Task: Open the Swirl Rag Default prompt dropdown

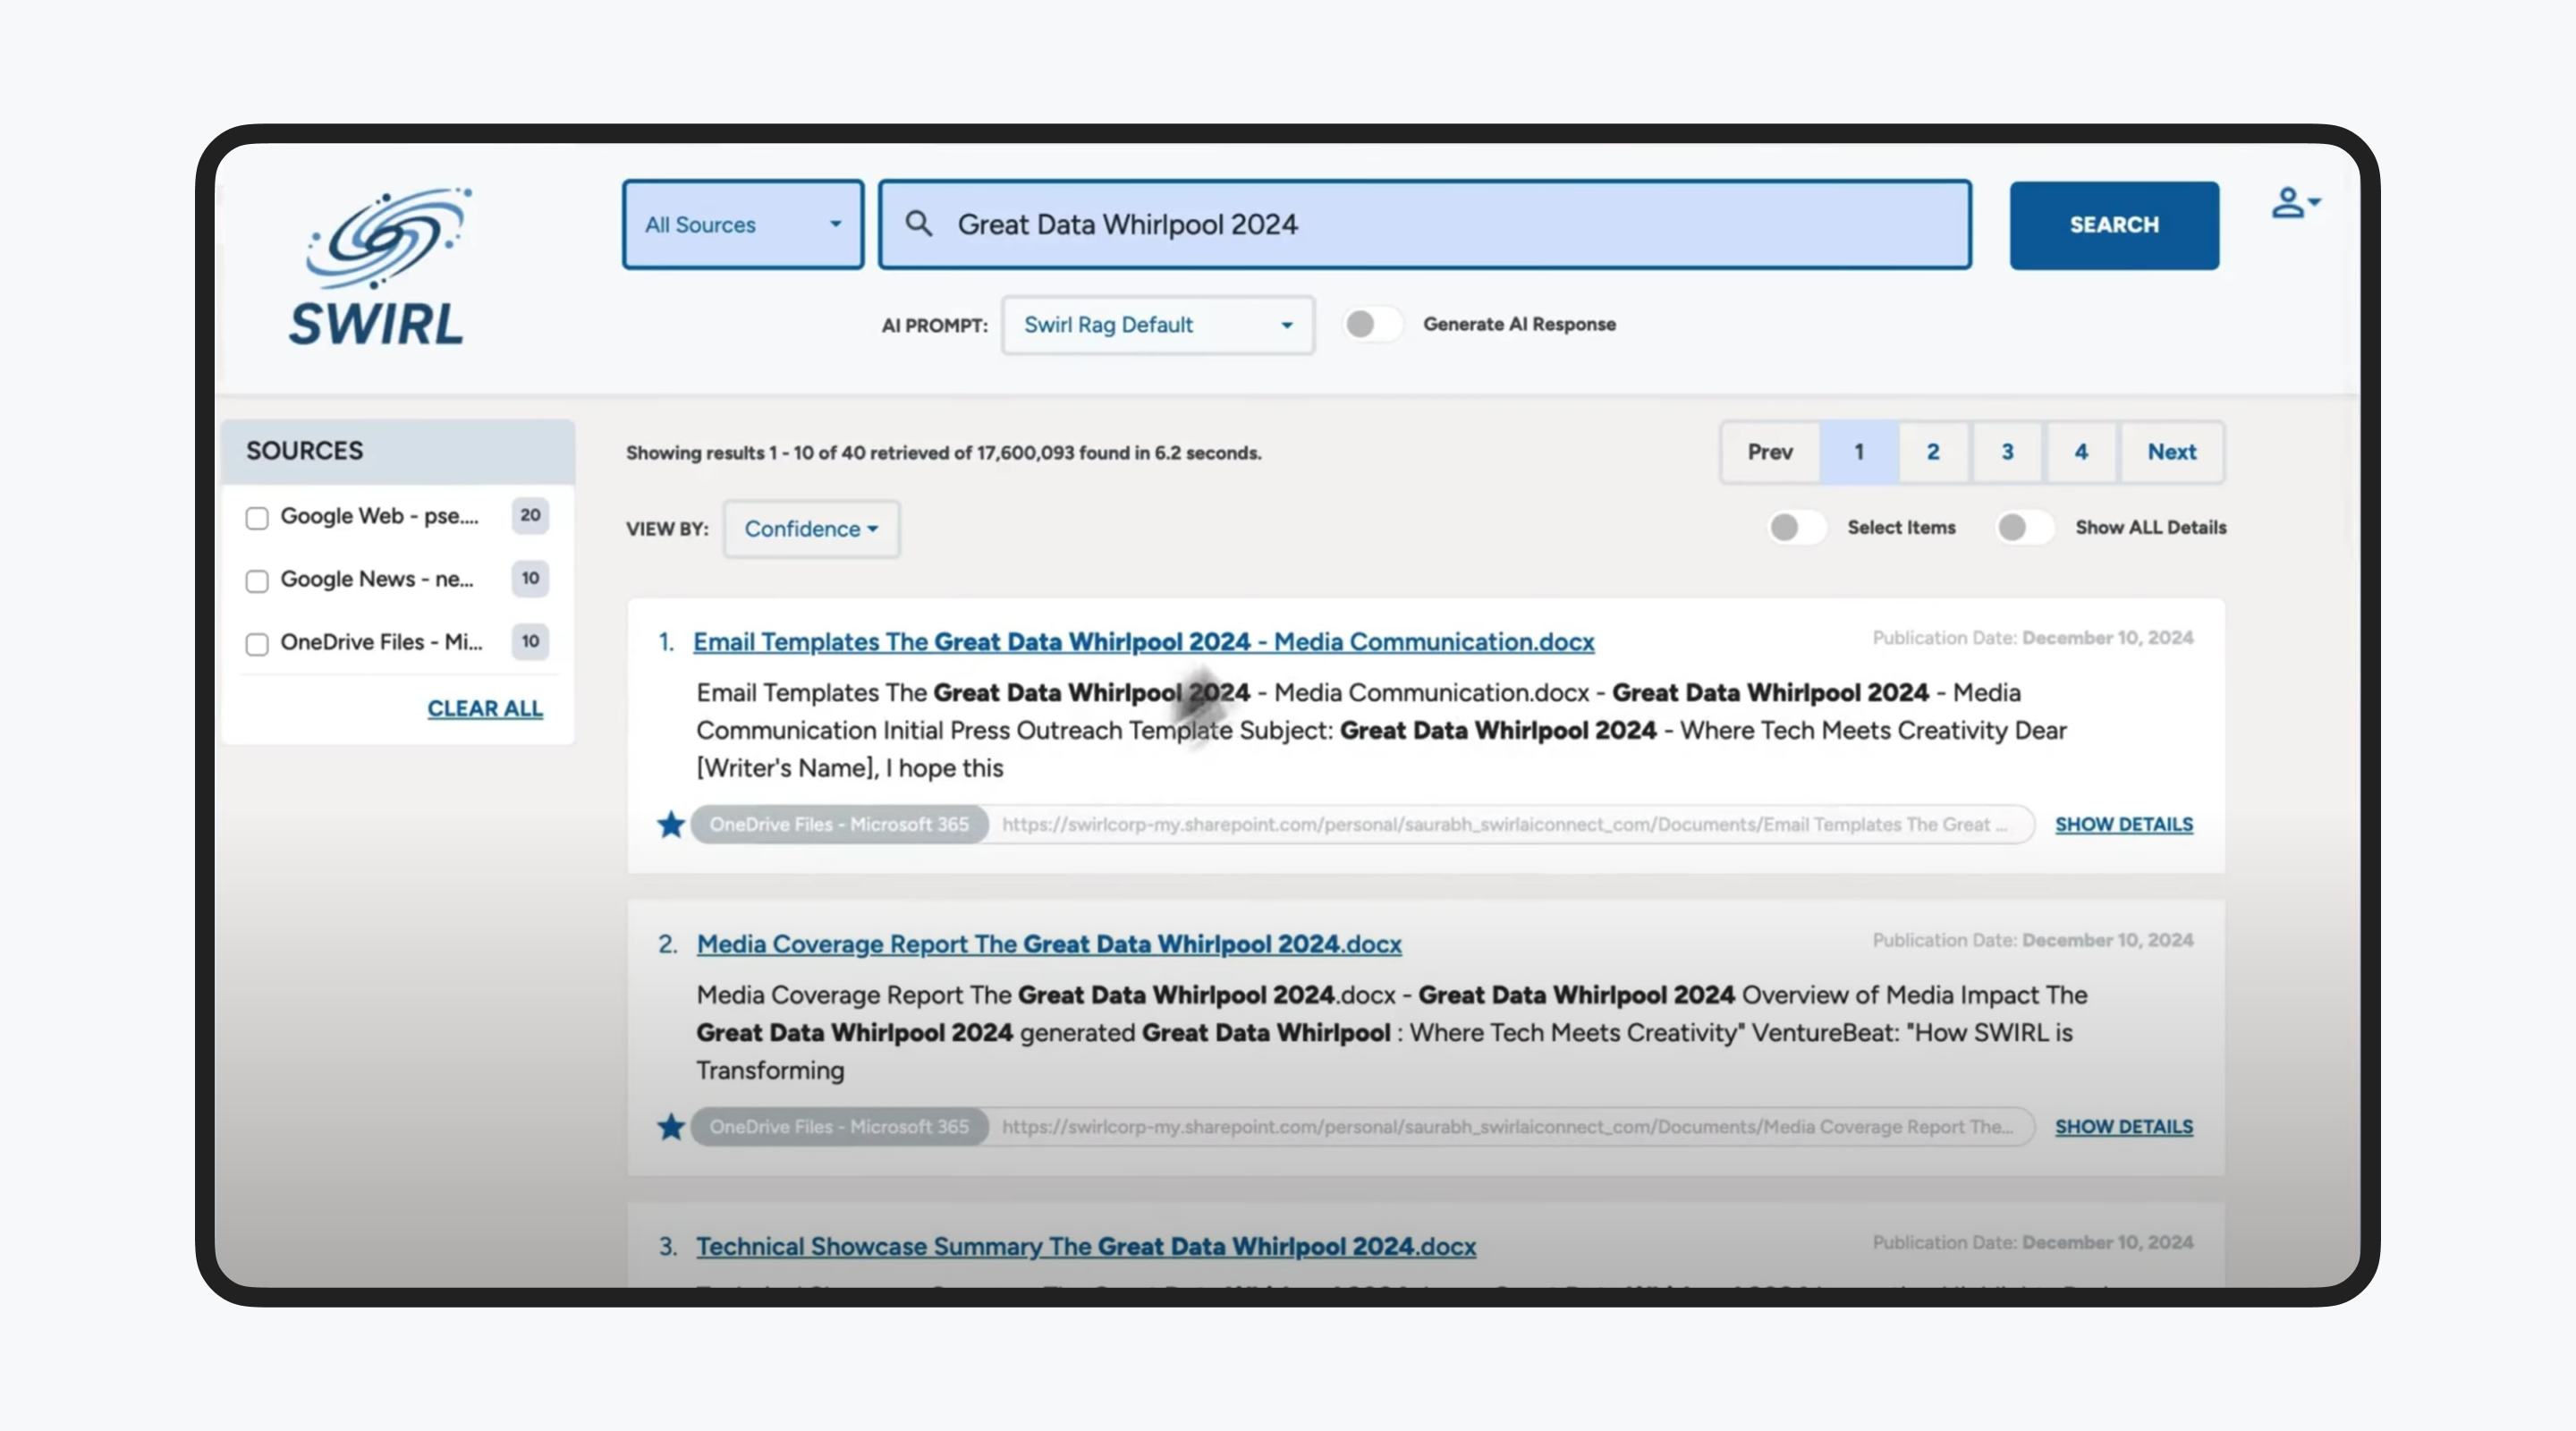Action: pyautogui.click(x=1157, y=325)
